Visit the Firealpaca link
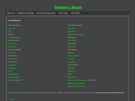The height and width of the screenshot is (101, 135). click(12, 68)
